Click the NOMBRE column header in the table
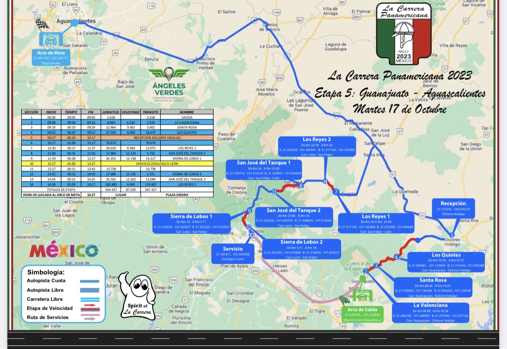 click(x=187, y=112)
